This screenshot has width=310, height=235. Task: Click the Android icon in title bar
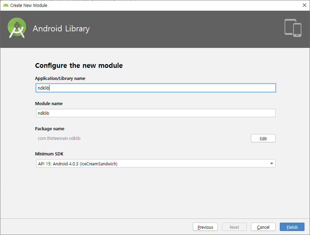pos(6,5)
